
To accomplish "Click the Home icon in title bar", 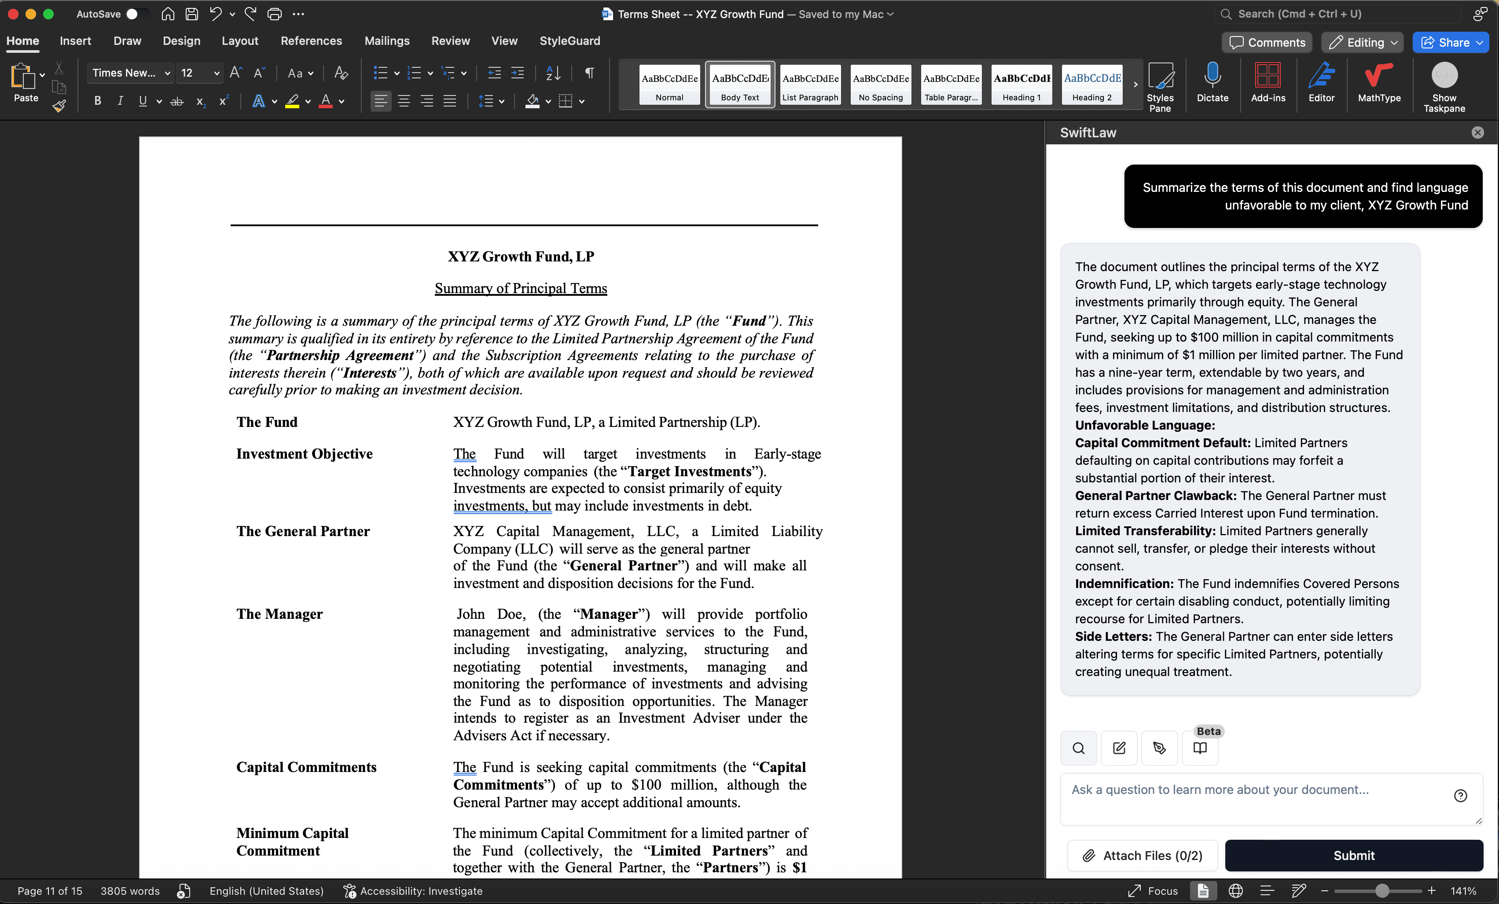I will (168, 14).
